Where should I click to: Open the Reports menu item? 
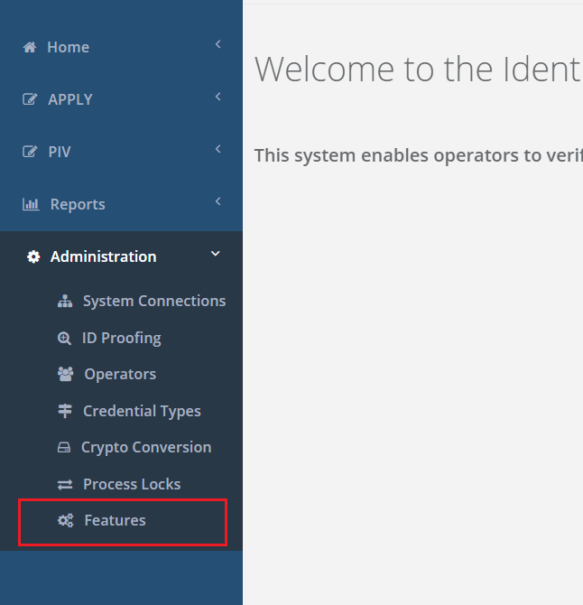(78, 204)
